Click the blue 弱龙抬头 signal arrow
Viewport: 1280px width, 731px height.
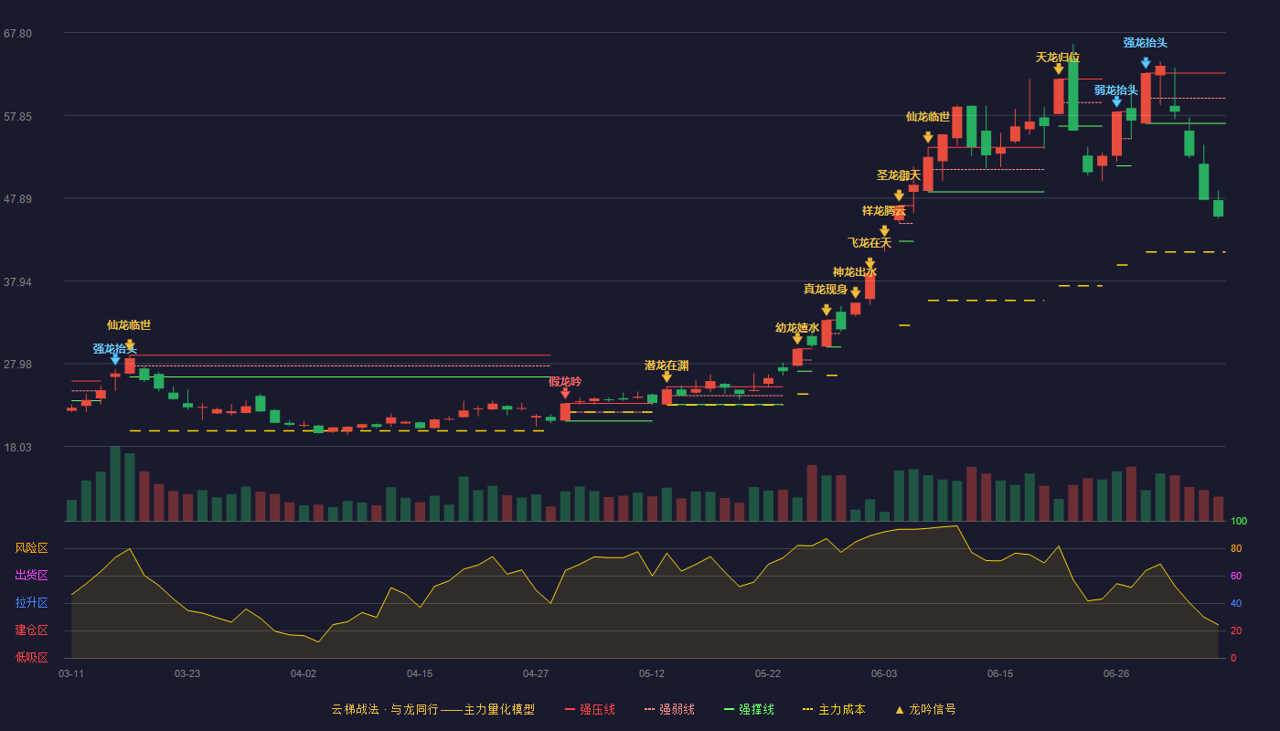point(1116,101)
